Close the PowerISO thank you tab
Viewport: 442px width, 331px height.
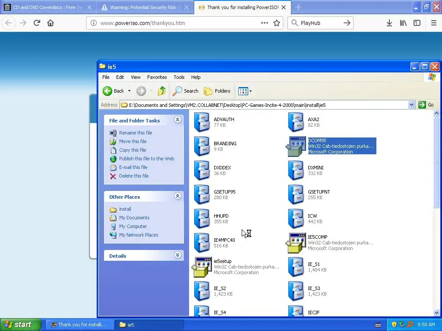pos(284,7)
